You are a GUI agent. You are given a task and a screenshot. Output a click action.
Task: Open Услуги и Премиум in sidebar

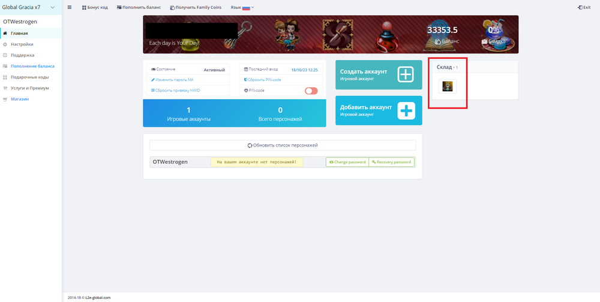(x=30, y=88)
